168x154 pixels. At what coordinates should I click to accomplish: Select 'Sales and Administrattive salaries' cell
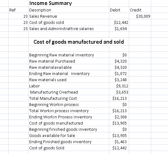click(69, 29)
